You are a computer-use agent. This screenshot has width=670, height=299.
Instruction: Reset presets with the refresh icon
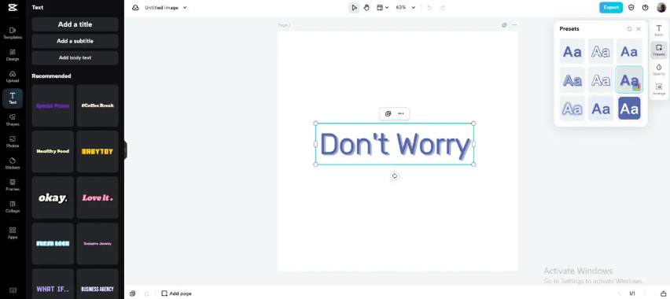pyautogui.click(x=629, y=29)
